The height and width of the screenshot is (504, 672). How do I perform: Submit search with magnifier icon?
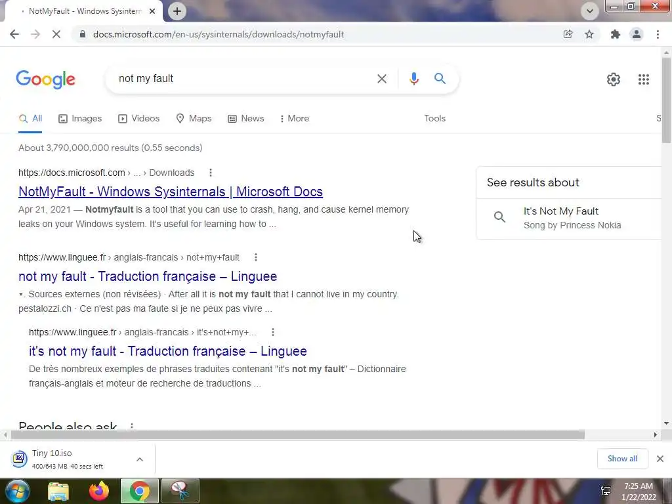click(440, 79)
